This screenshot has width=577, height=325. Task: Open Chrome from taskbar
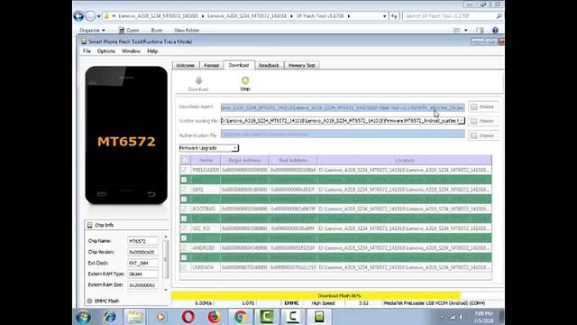[240, 317]
